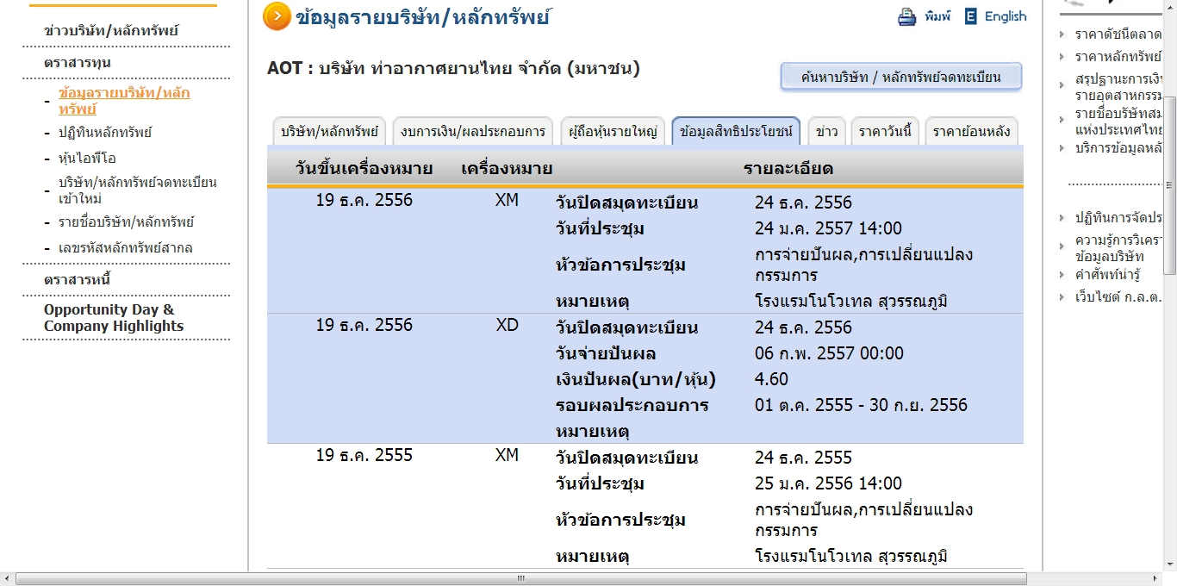Open ข่าวบริษัท/หลักทรัพย์ in sidebar
1177x586 pixels.
(x=111, y=31)
